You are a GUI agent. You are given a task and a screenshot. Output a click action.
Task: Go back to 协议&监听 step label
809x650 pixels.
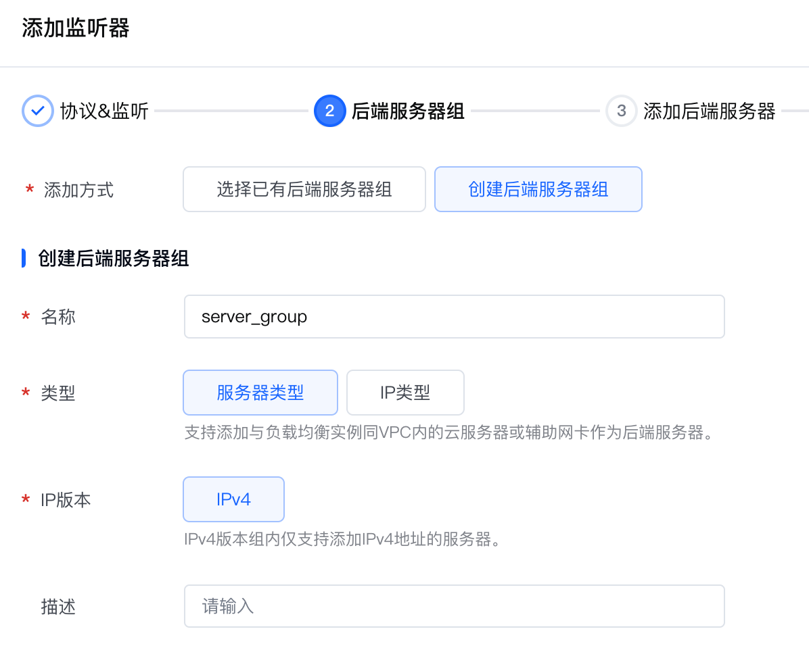tap(104, 111)
